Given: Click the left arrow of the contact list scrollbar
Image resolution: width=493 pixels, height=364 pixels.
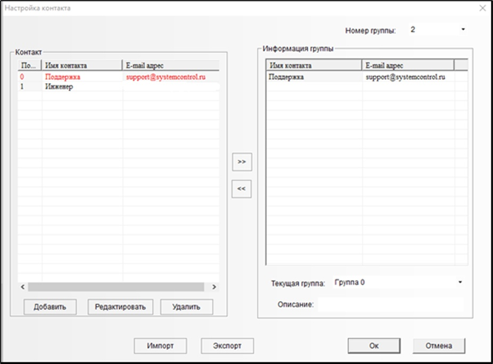Looking at the screenshot, I should point(23,287).
